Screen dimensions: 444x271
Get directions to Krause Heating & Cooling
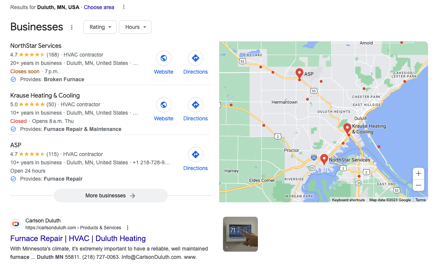(195, 105)
